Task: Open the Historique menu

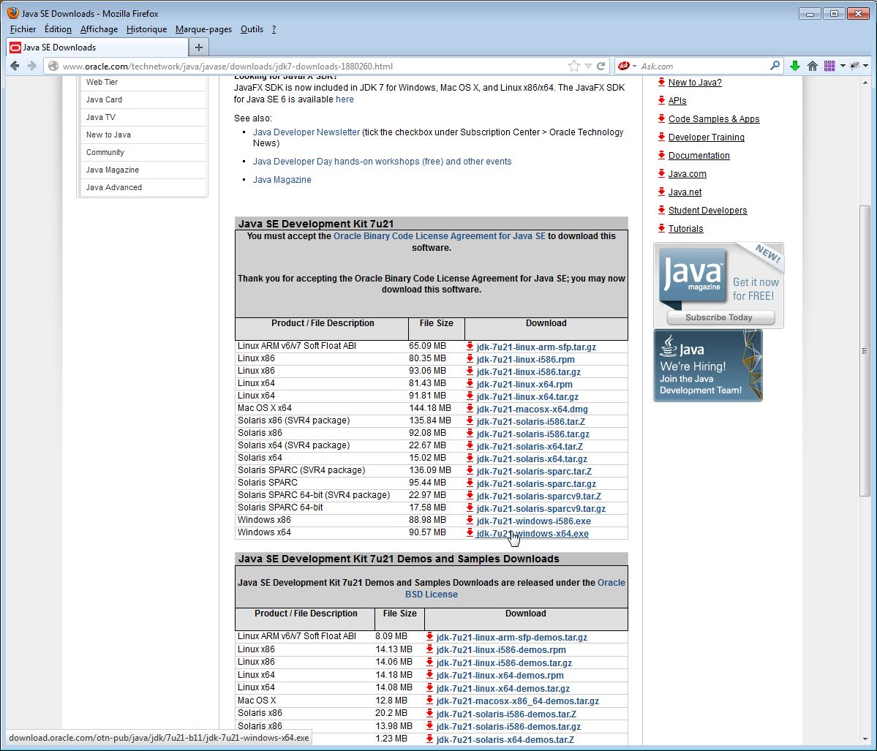Action: click(x=146, y=29)
